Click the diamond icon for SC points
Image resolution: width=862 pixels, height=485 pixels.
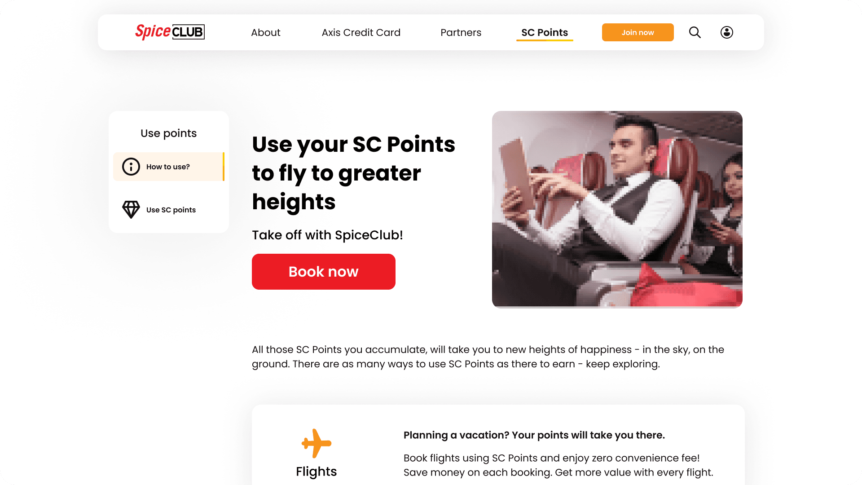click(x=131, y=210)
